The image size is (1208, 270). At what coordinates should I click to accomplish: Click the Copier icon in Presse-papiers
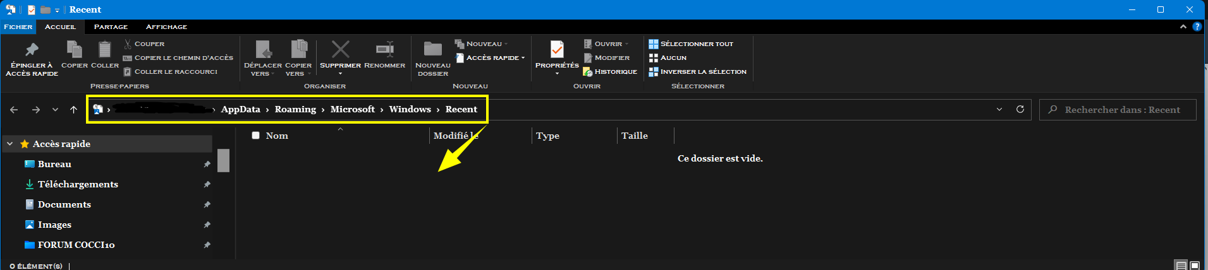(74, 50)
